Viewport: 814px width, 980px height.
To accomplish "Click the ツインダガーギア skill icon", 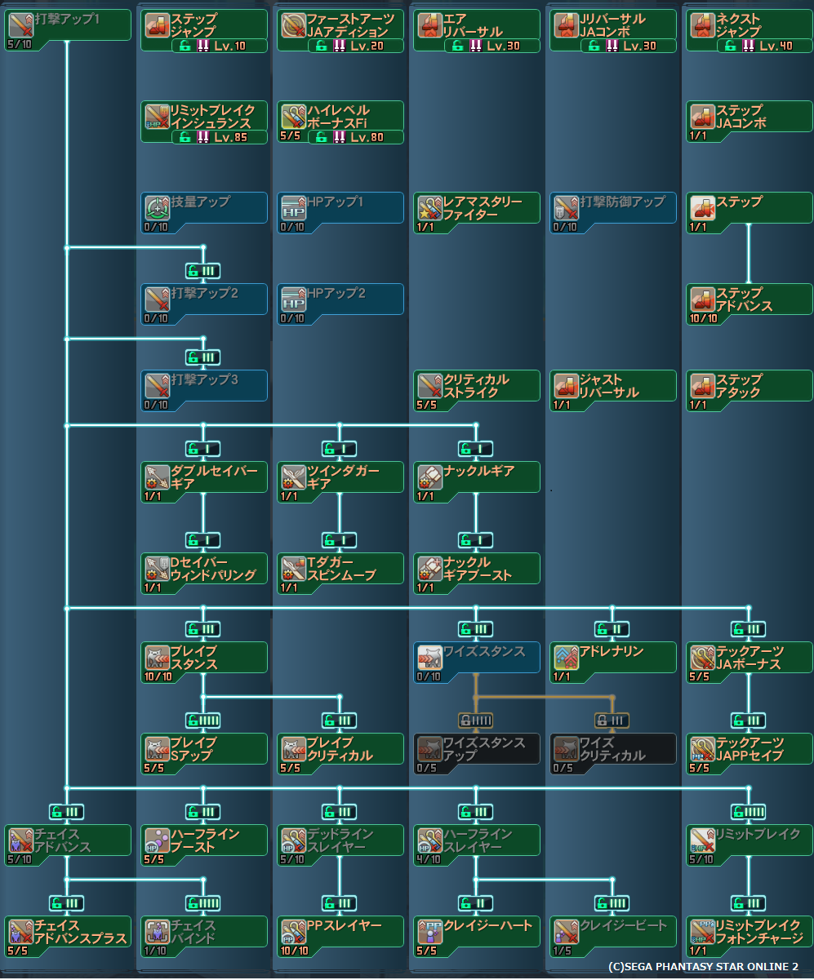I will point(293,477).
